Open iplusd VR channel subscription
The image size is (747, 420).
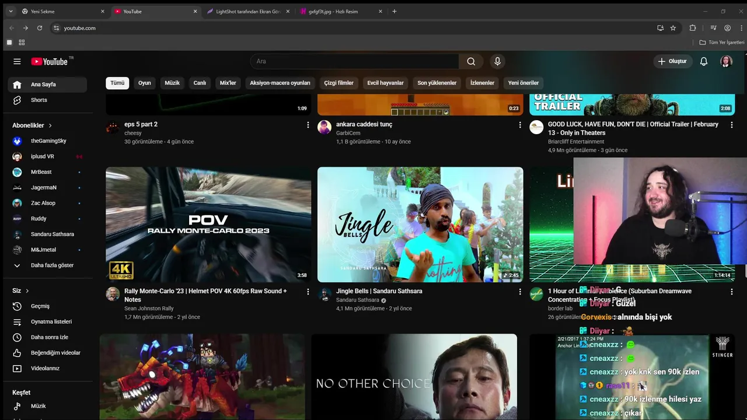point(47,156)
